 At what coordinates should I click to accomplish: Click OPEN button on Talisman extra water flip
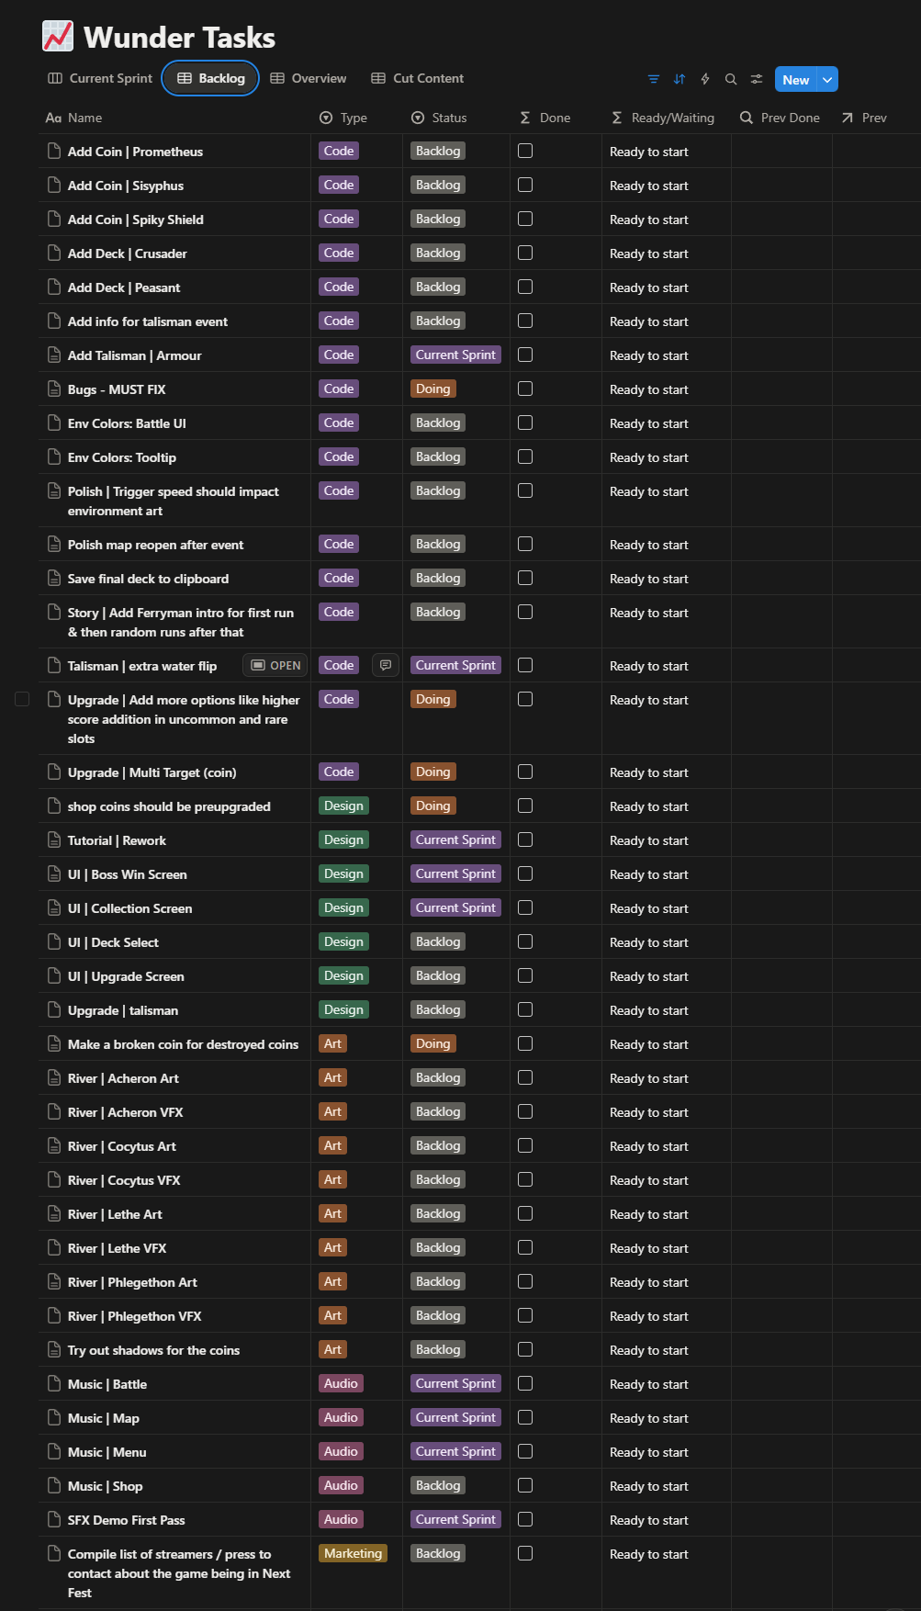click(x=276, y=665)
